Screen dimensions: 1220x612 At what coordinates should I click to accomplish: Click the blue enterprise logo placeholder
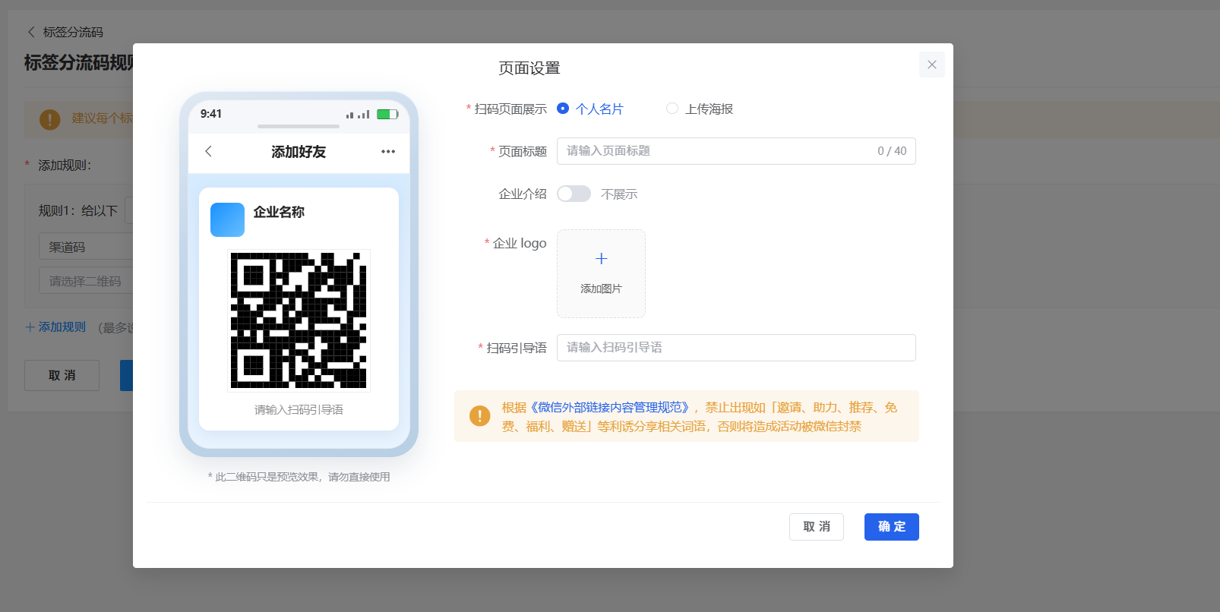coord(227,219)
